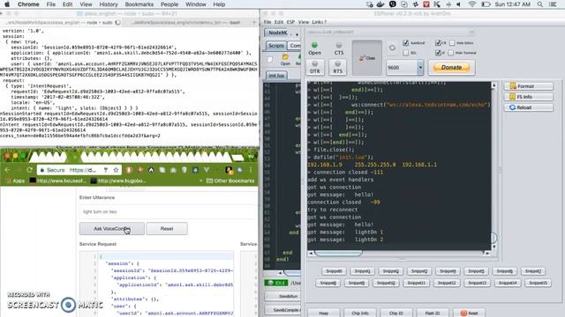565x317 pixels.
Task: Click the Save&Compile button
Action: tap(283, 310)
